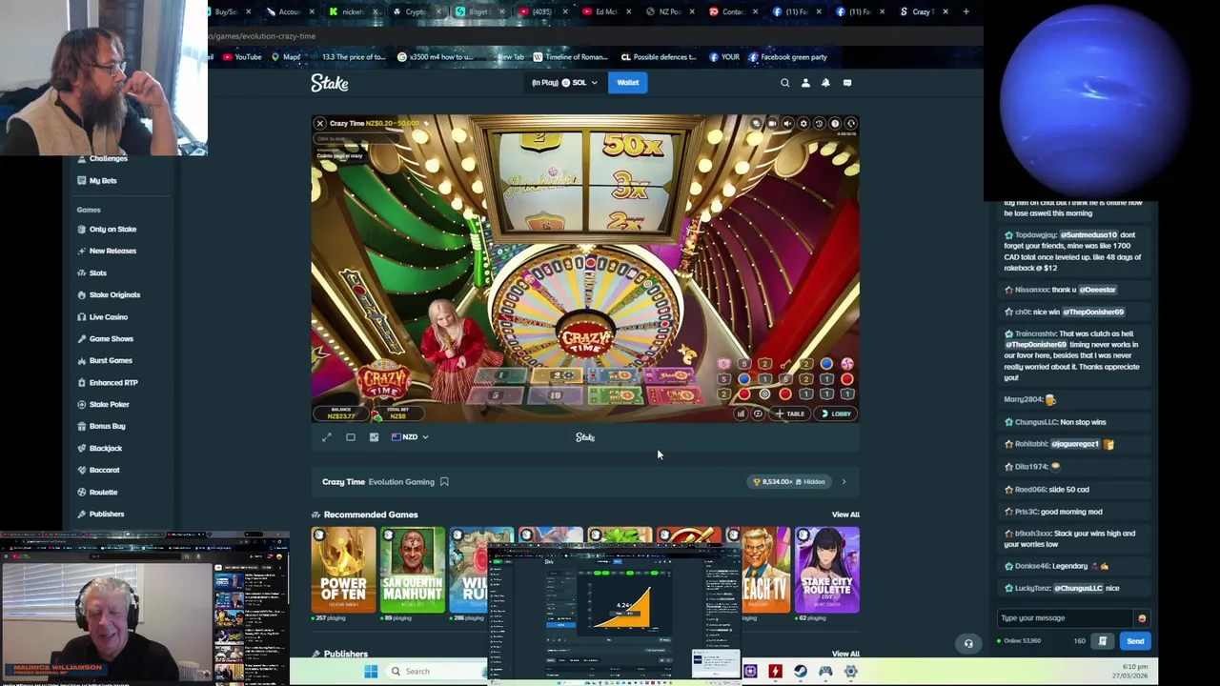
Task: Select Stake Originals in sidebar
Action: click(114, 295)
